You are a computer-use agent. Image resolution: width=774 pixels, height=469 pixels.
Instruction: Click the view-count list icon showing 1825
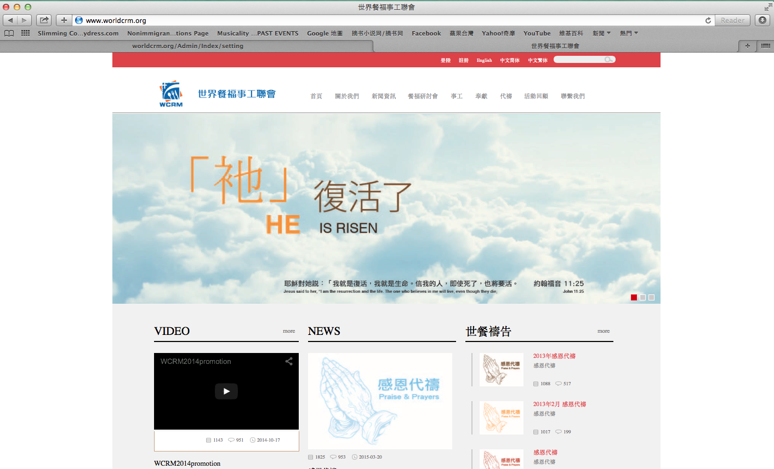click(x=311, y=456)
